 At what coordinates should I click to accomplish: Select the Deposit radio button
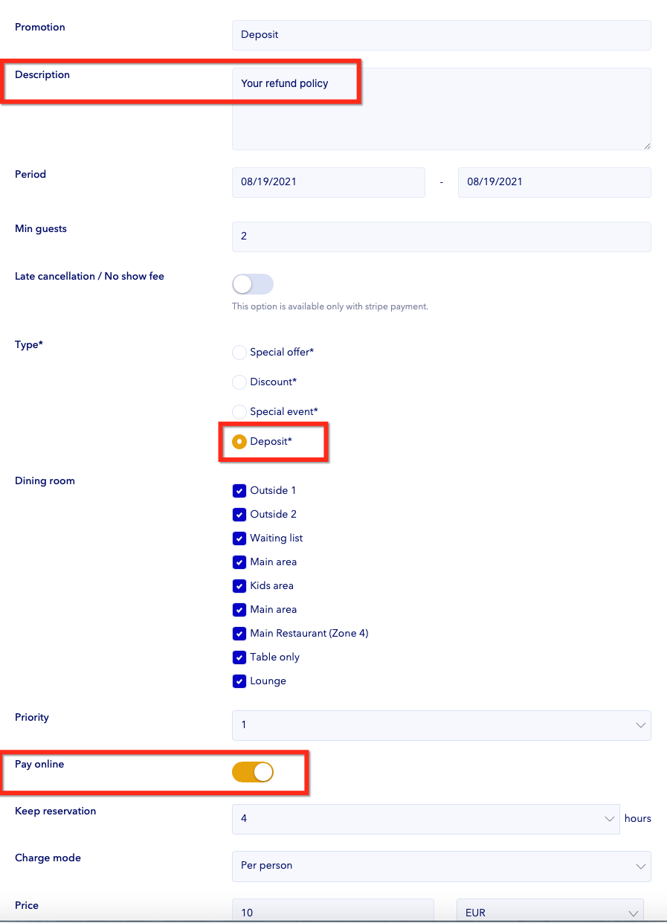point(239,442)
